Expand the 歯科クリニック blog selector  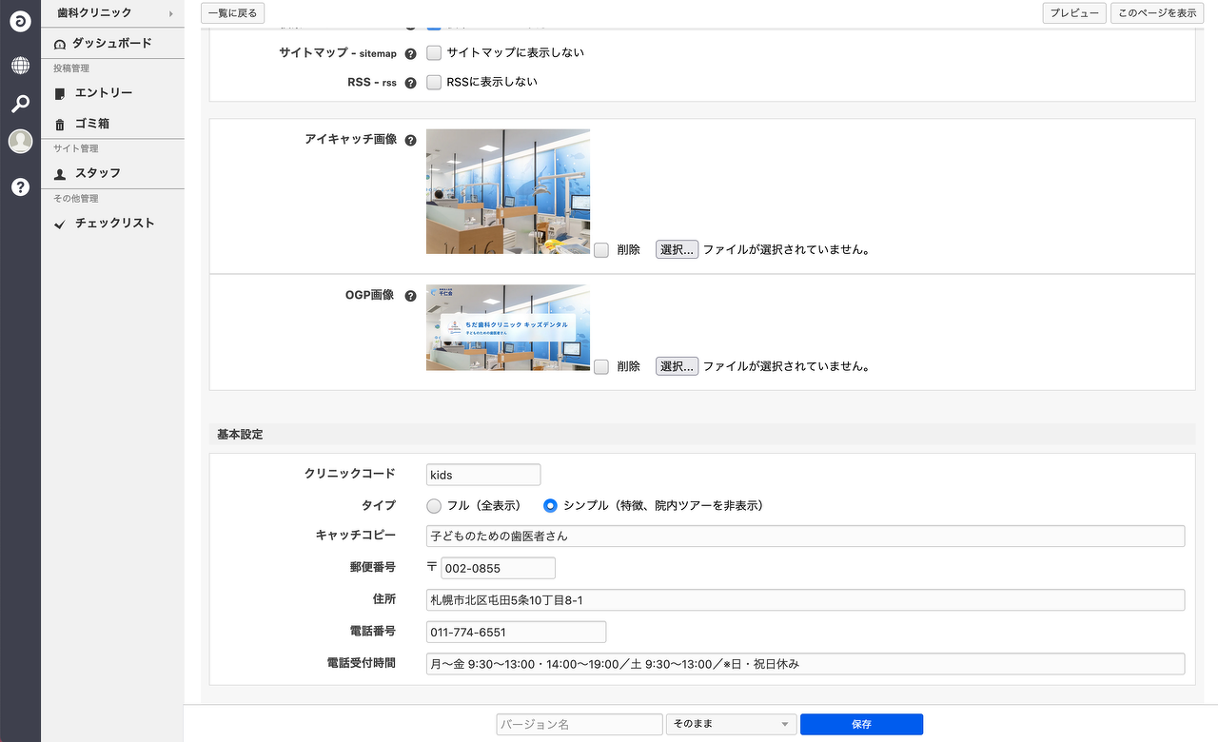112,13
